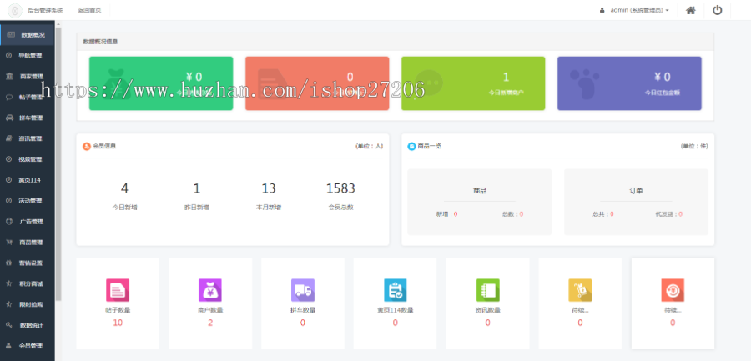Click the blue 黄页114数量 clipboard icon
Viewport: 751px width, 361px height.
tap(396, 290)
